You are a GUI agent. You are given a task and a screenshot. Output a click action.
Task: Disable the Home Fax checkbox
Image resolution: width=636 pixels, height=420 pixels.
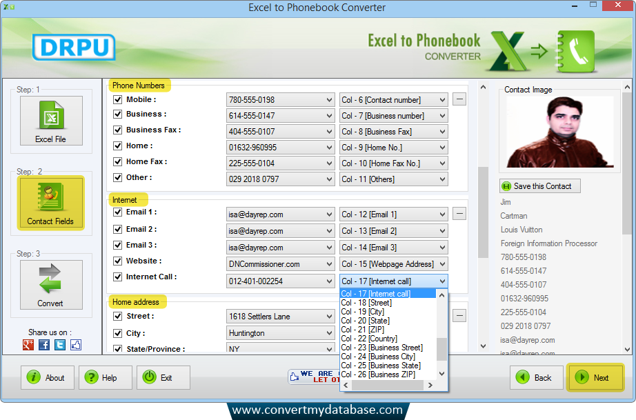118,161
